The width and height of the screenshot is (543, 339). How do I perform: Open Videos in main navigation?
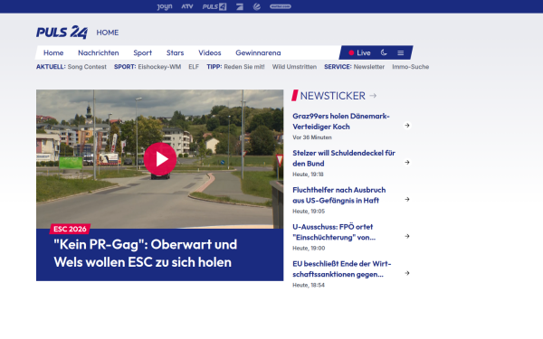(210, 52)
